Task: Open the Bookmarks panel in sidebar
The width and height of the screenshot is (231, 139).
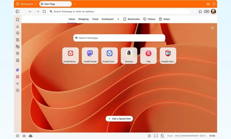Action: (x=17, y=20)
